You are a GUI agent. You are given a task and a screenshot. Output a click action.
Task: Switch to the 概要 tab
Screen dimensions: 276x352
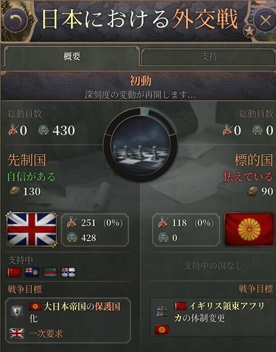[x=72, y=56]
